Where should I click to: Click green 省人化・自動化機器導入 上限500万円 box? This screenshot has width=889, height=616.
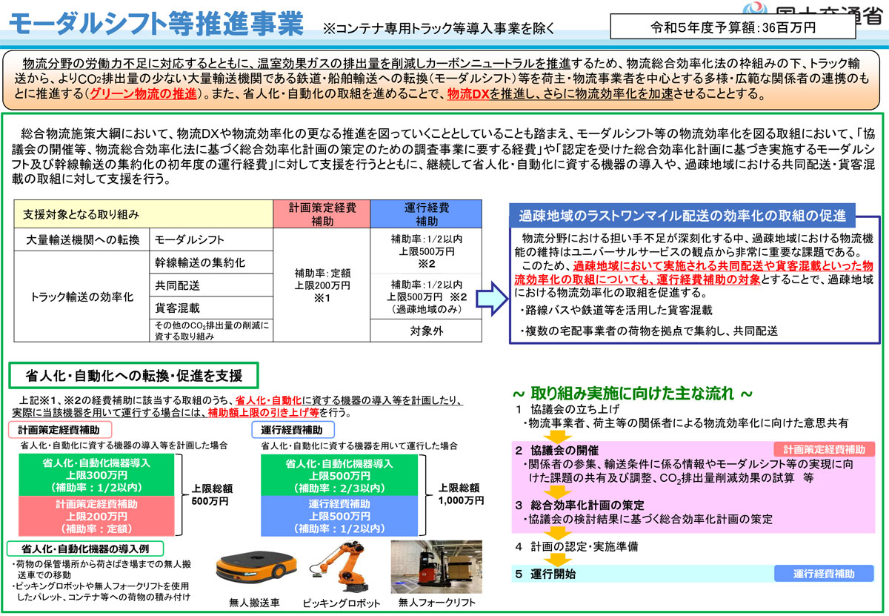[339, 475]
